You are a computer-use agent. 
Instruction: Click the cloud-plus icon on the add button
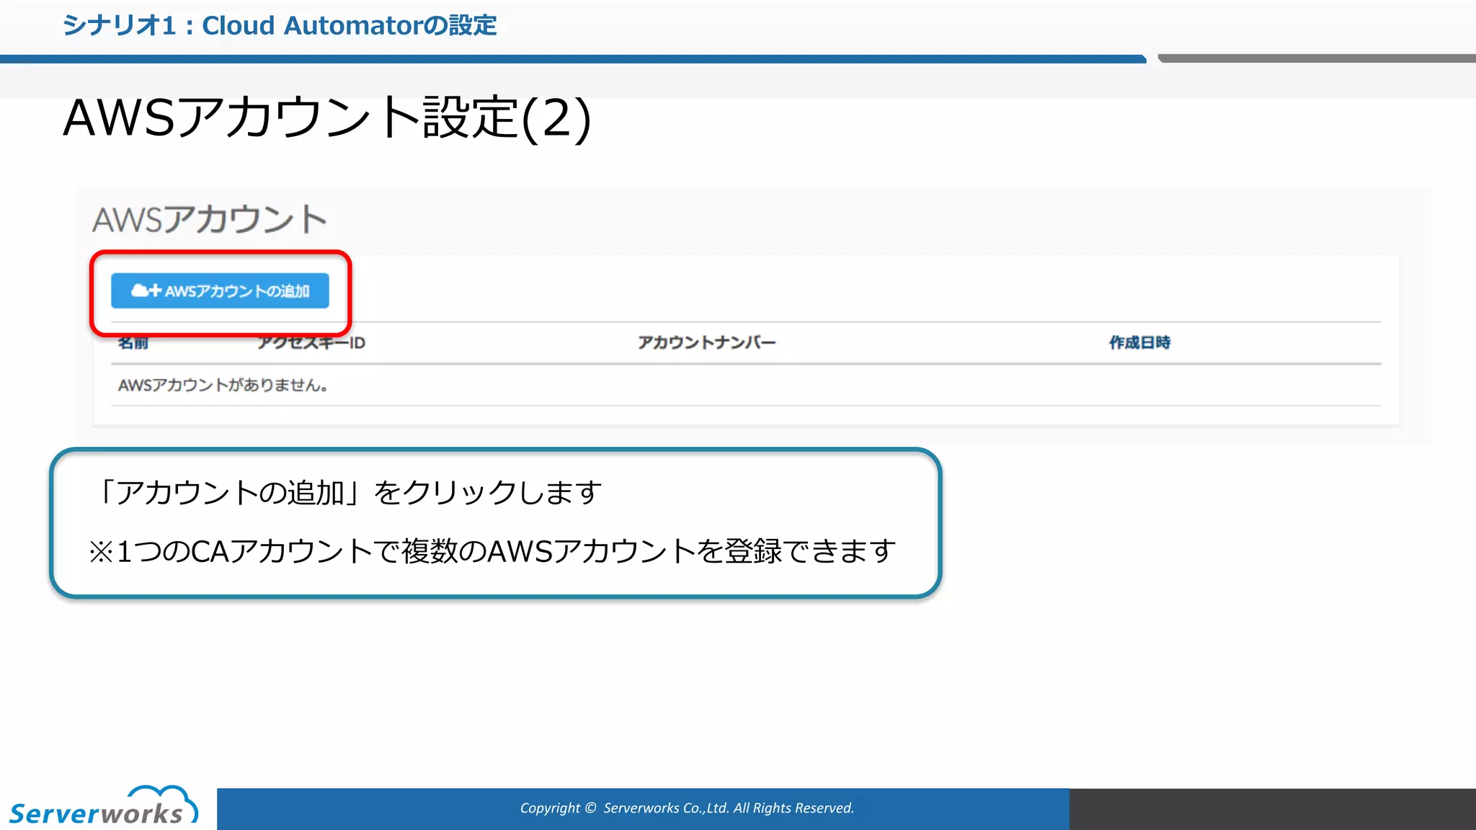click(146, 290)
